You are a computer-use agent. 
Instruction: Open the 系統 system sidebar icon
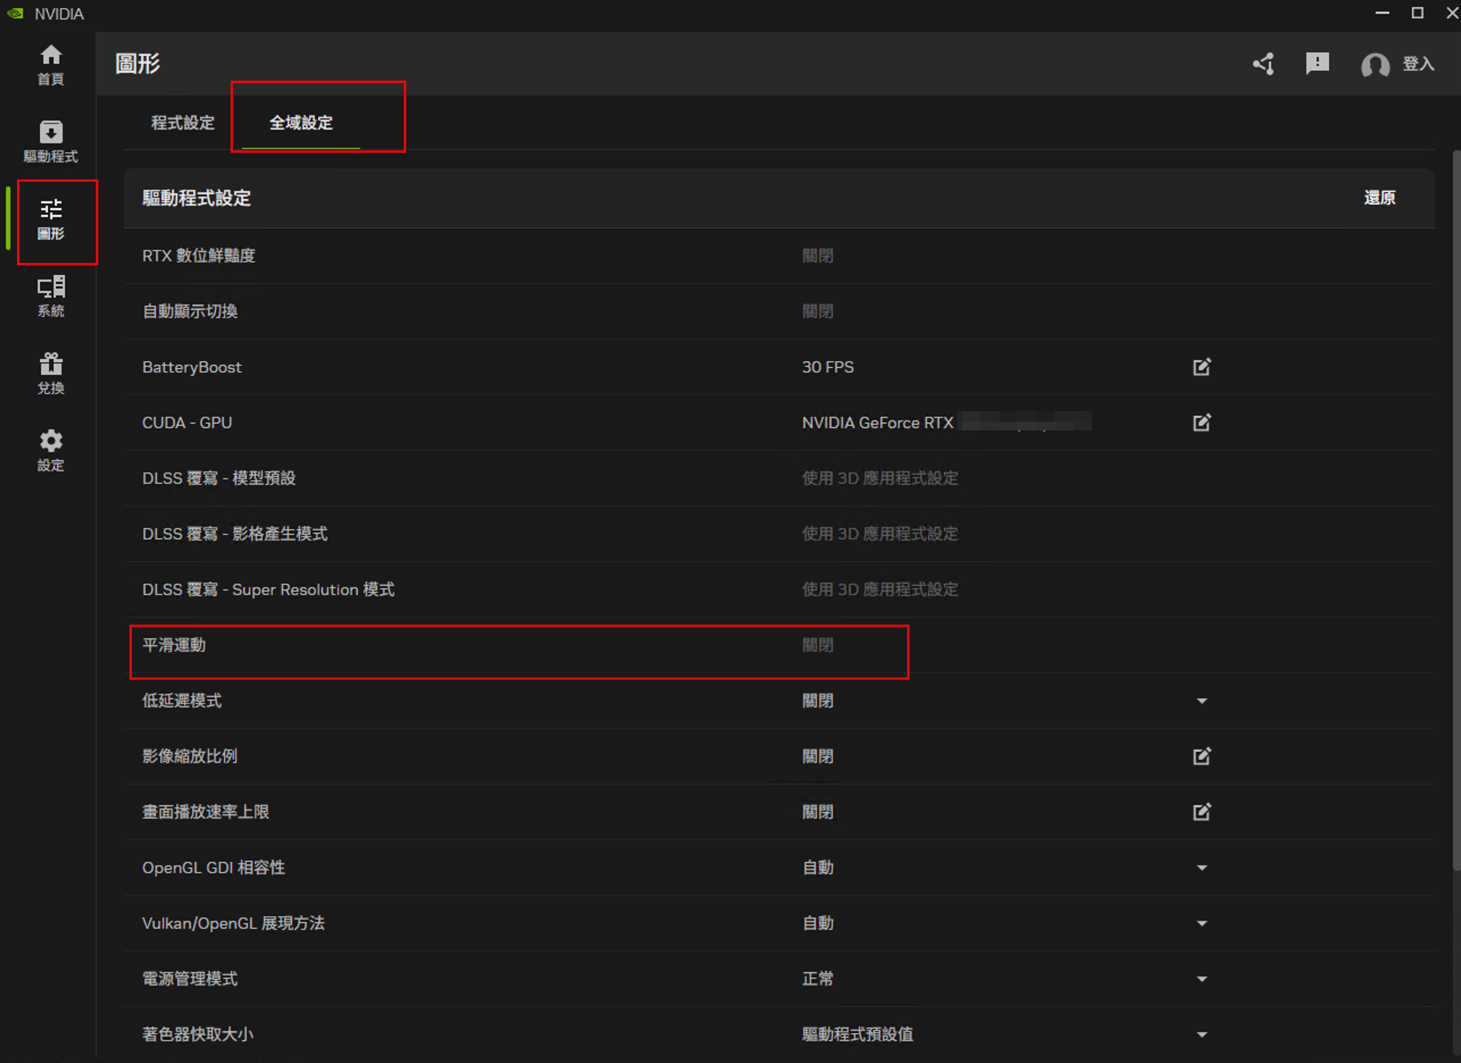[x=51, y=296]
